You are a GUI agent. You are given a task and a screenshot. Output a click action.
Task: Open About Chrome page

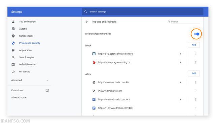(x=19, y=97)
